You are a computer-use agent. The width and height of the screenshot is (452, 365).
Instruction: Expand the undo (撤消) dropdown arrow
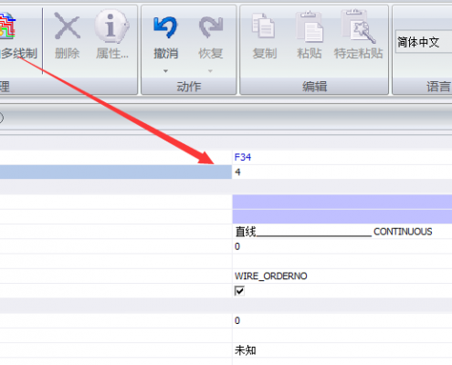(165, 71)
